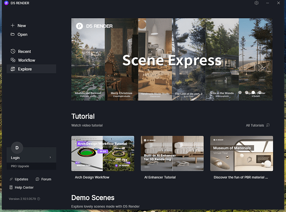The width and height of the screenshot is (286, 212).
Task: Click the Explore sidebar icon
Action: pos(13,69)
